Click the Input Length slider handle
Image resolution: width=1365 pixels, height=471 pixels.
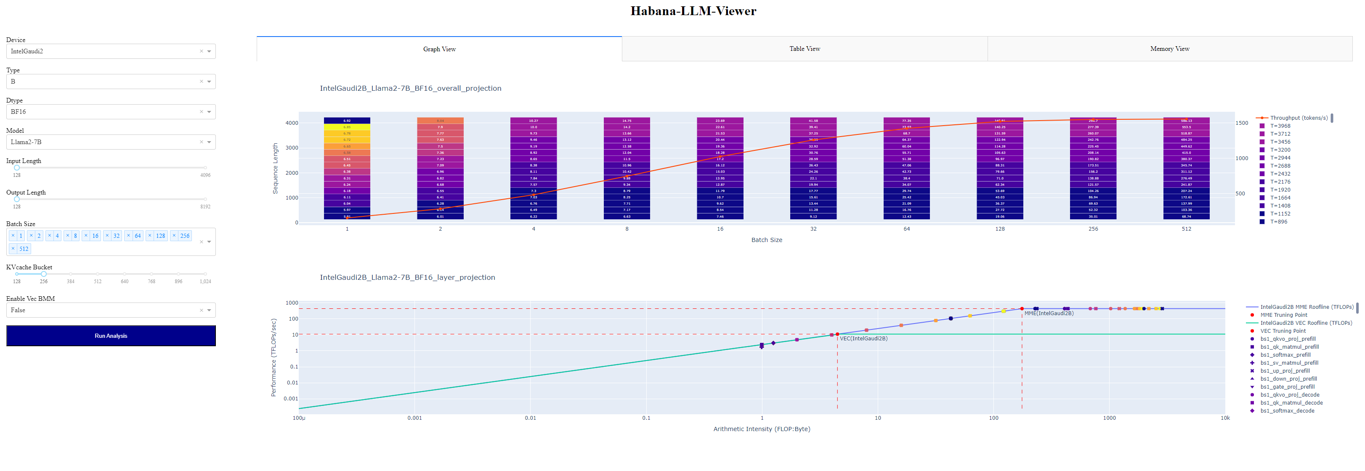click(x=17, y=168)
